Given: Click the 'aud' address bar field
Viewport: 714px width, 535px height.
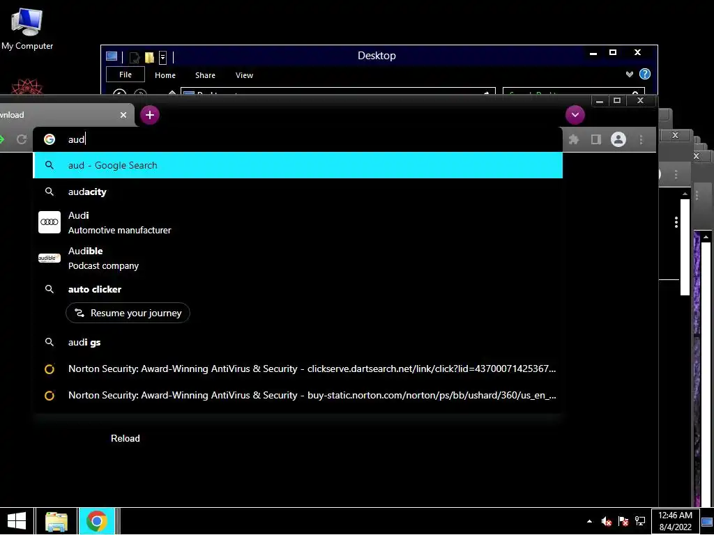Looking at the screenshot, I should point(298,139).
